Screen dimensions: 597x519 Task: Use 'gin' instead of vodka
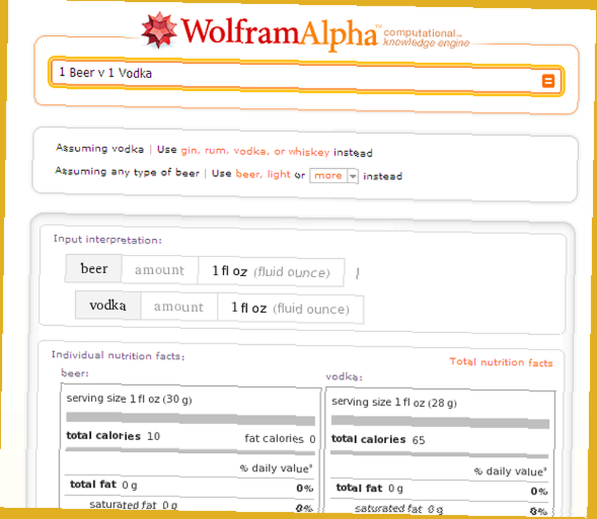point(189,150)
